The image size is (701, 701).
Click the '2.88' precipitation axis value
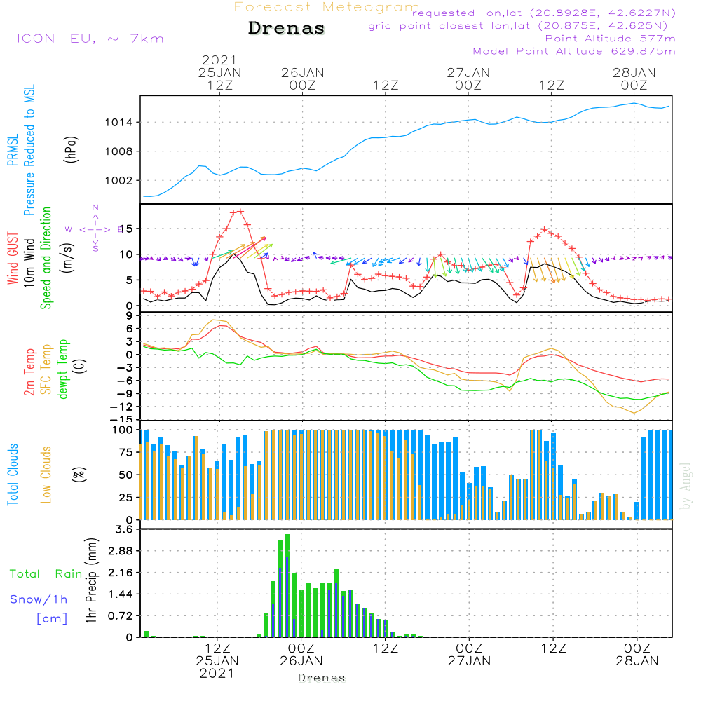(x=121, y=551)
